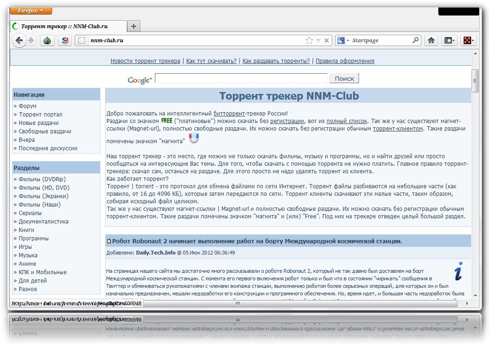Image resolution: width=489 pixels, height=347 pixels.
Task: Open the URL history dropdown arrow
Action: [x=318, y=40]
